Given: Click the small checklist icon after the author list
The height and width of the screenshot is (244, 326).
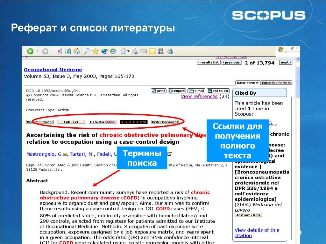Looking at the screenshot, I should tap(169, 154).
